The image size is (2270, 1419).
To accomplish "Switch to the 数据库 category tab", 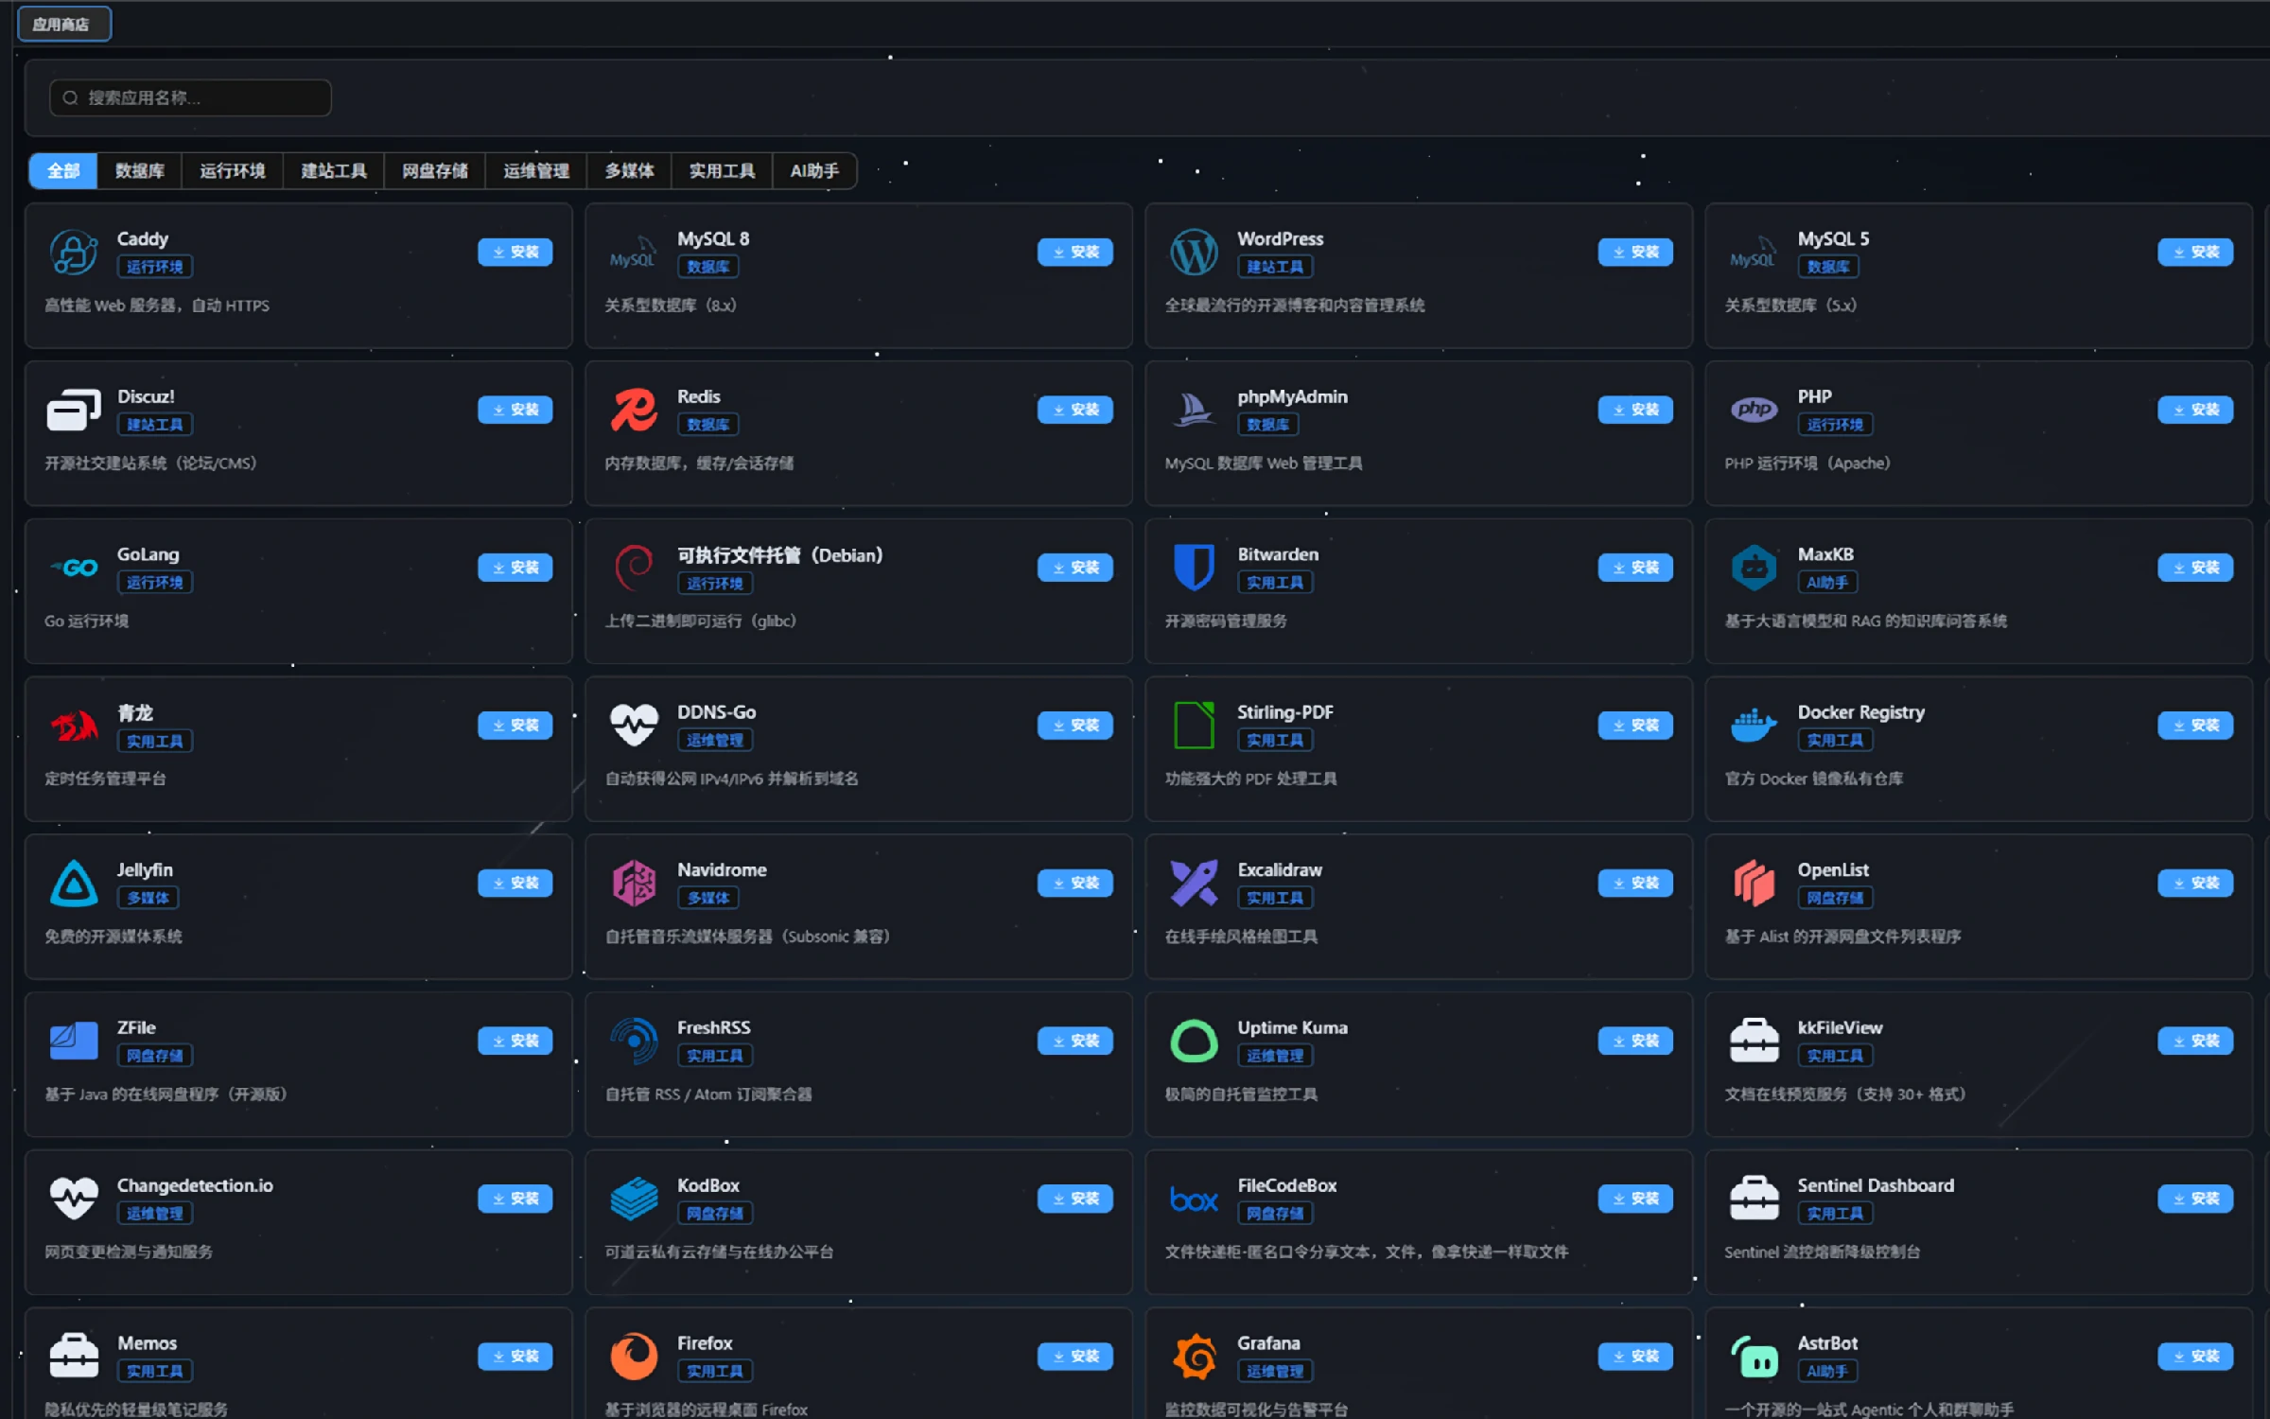I will coord(140,171).
